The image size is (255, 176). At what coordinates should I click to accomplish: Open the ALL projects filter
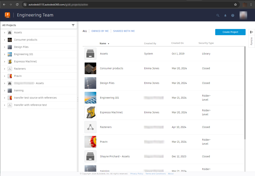[x=84, y=31]
